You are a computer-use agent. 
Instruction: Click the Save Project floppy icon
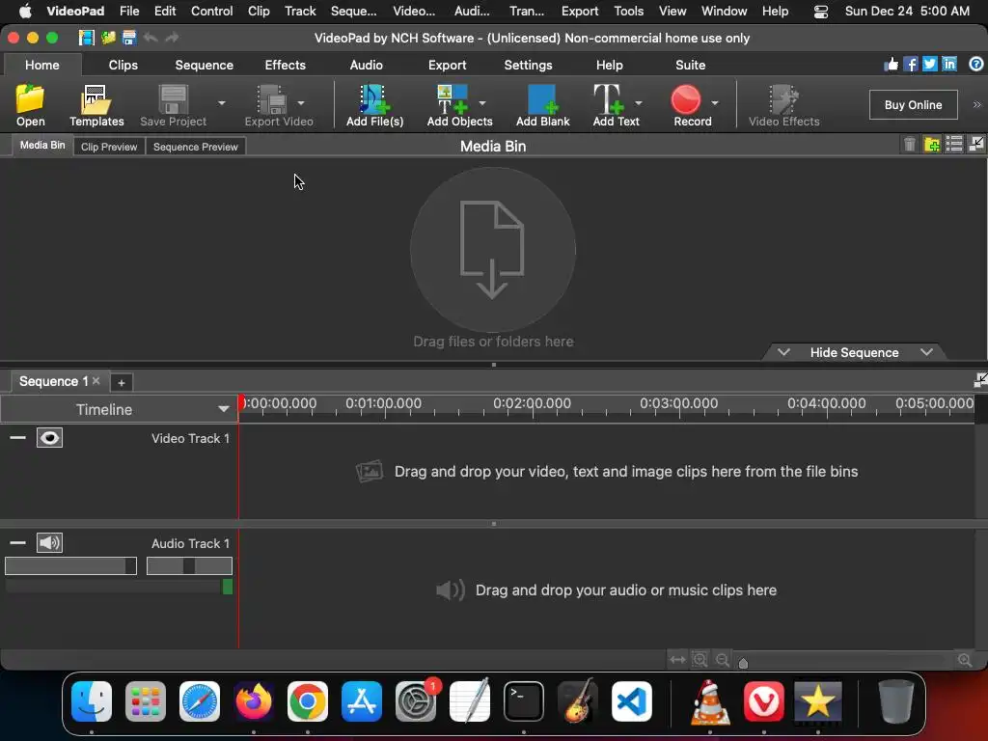click(173, 99)
